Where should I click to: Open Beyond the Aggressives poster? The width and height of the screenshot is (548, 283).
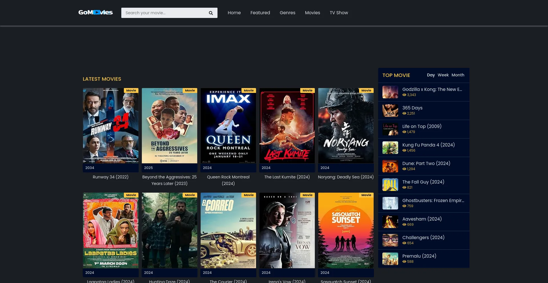tap(170, 126)
